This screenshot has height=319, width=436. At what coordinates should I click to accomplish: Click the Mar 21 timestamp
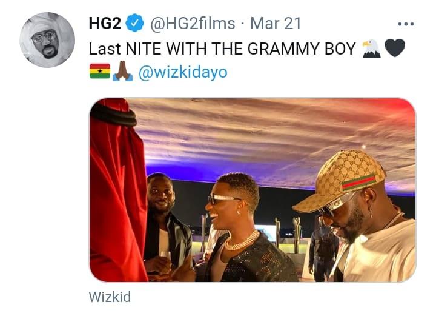pyautogui.click(x=276, y=24)
